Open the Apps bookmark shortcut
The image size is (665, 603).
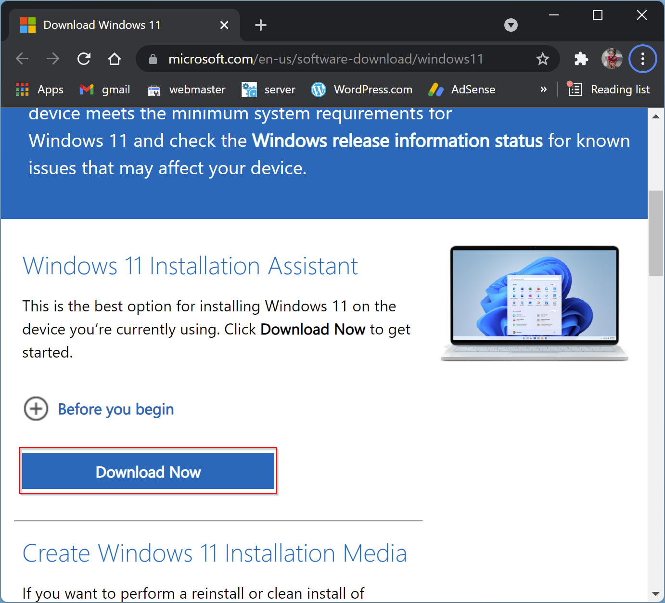point(39,90)
